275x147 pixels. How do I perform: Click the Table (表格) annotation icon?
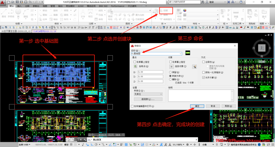(x=99, y=19)
